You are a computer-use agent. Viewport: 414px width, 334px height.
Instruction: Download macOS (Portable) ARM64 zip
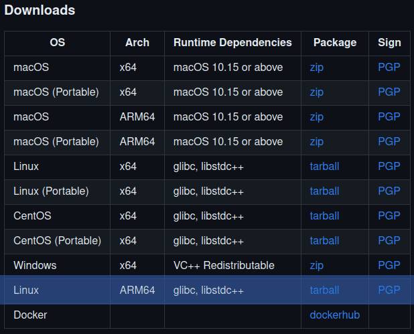317,142
